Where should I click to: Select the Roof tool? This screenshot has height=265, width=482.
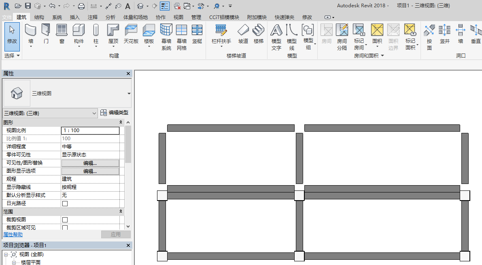pos(113,35)
